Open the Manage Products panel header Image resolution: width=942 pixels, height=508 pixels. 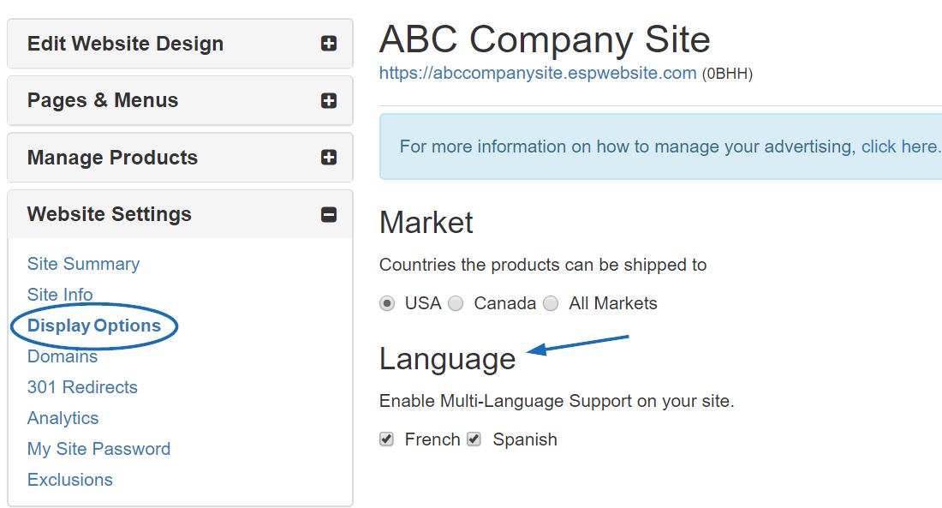pos(180,158)
